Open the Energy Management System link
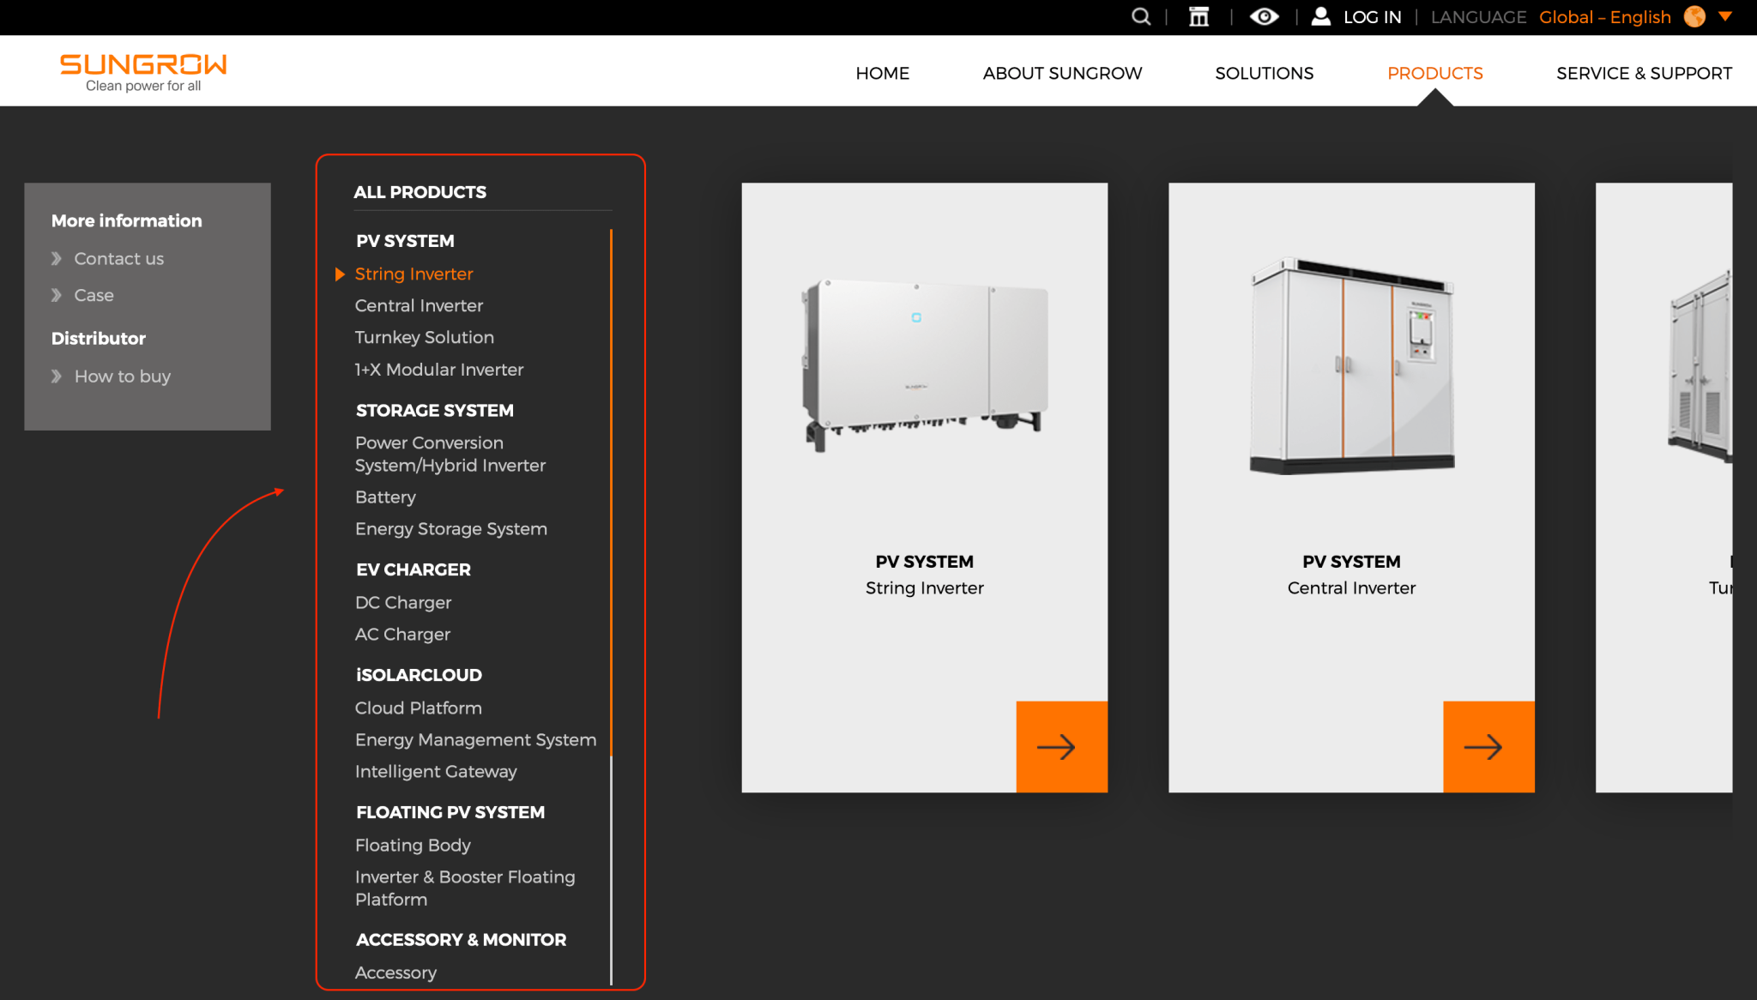The height and width of the screenshot is (1000, 1757). 475,739
